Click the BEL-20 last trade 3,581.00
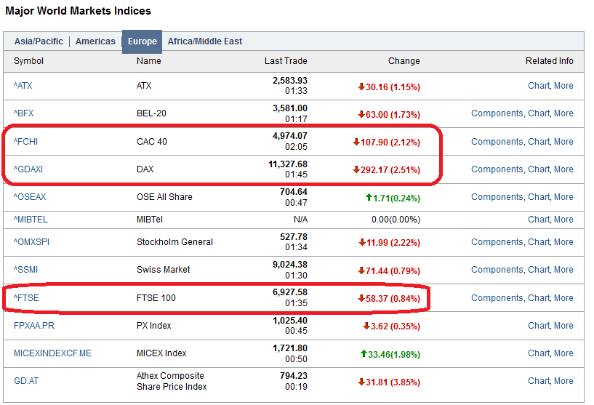Image resolution: width=594 pixels, height=405 pixels. click(x=290, y=108)
